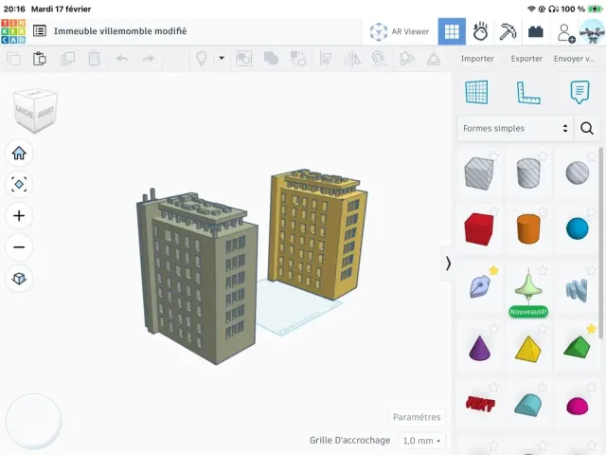
Task: Redo the last action
Action: point(148,59)
